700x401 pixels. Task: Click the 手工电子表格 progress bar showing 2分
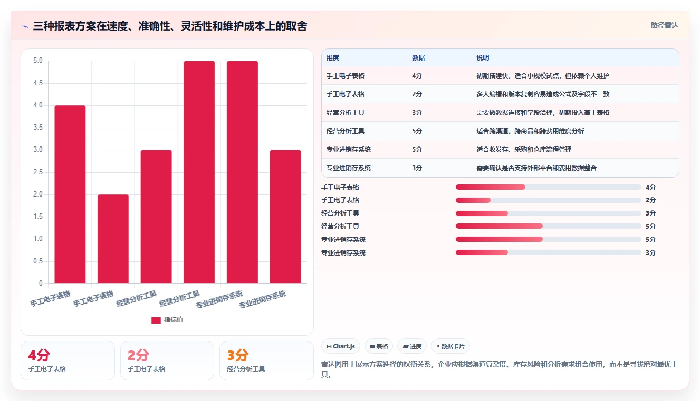(548, 200)
